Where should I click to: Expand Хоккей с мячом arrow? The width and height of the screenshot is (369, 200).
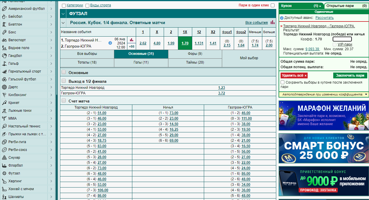pyautogui.click(x=51, y=189)
